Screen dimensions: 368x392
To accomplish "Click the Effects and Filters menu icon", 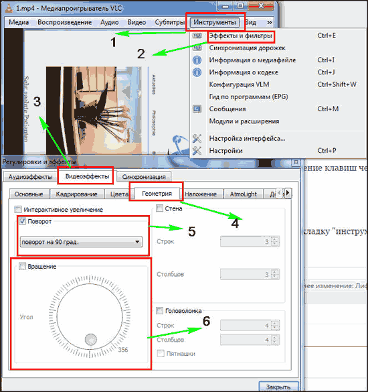I will pos(197,36).
